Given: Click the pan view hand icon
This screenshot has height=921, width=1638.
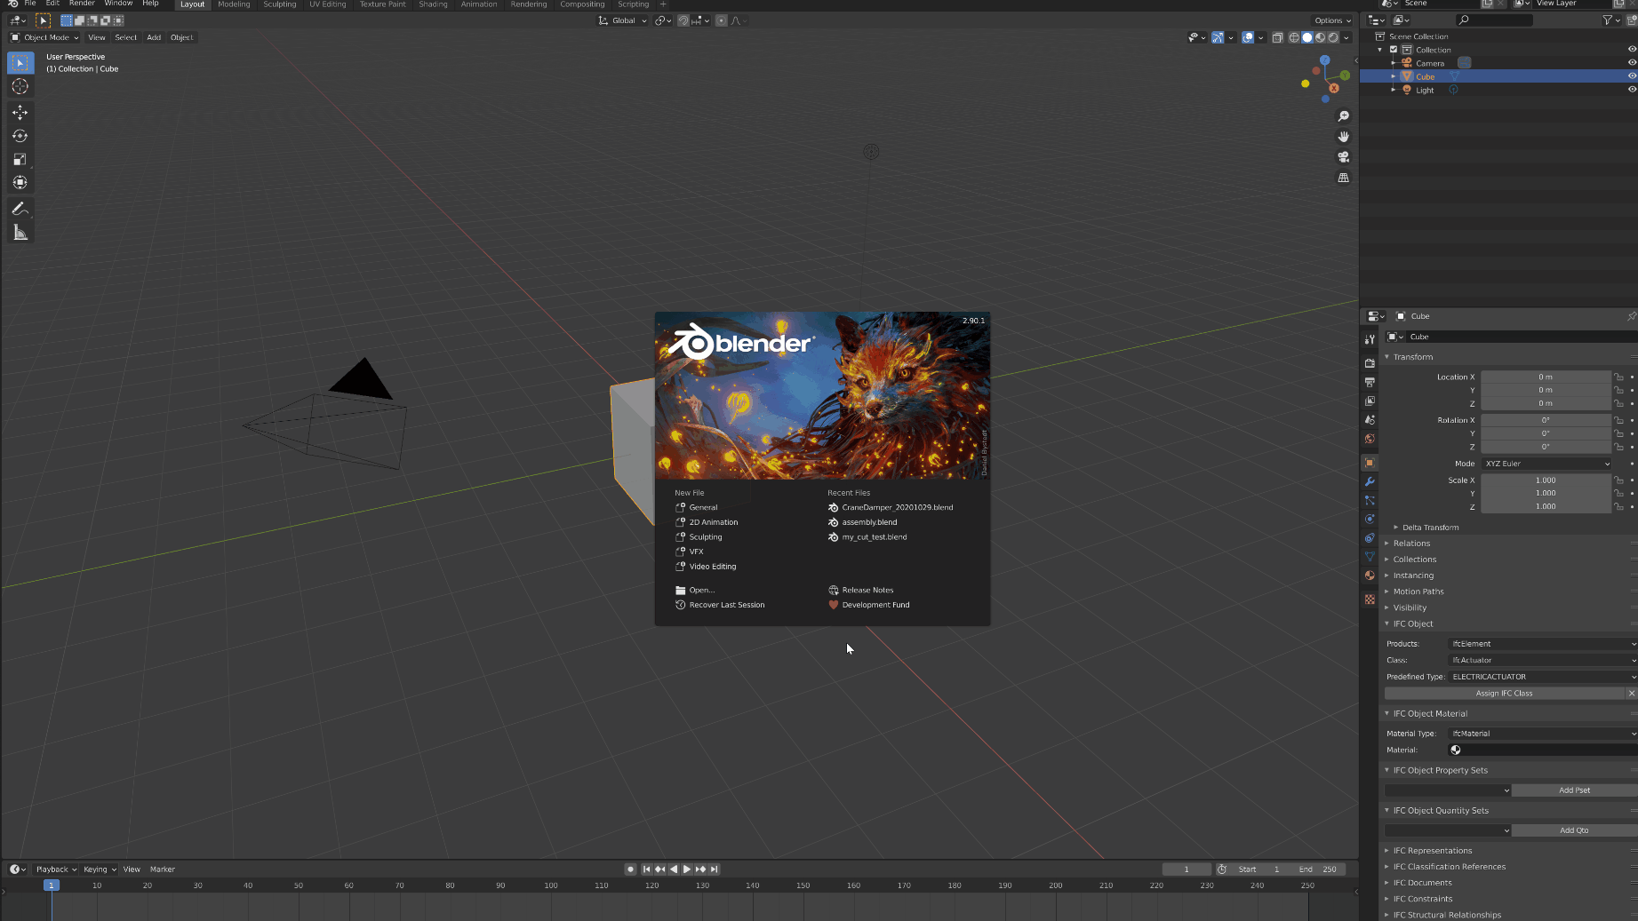Looking at the screenshot, I should point(1344,136).
